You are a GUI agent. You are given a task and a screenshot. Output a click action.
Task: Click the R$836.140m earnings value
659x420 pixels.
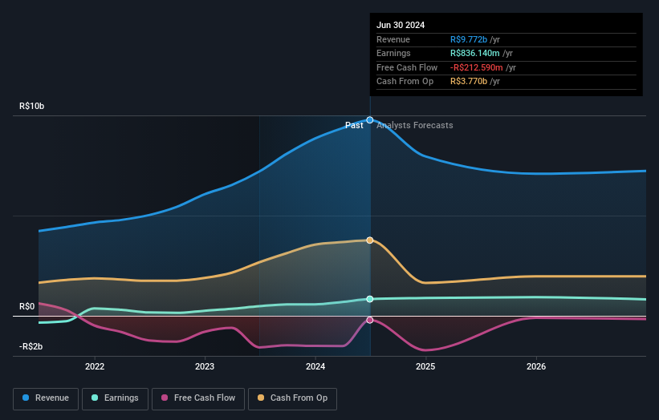pos(475,53)
